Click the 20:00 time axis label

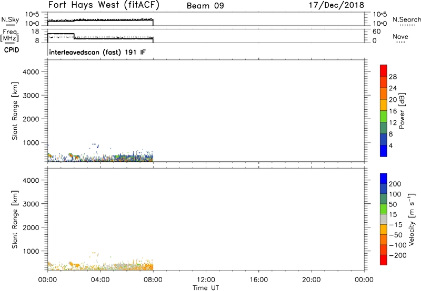pyautogui.click(x=311, y=279)
